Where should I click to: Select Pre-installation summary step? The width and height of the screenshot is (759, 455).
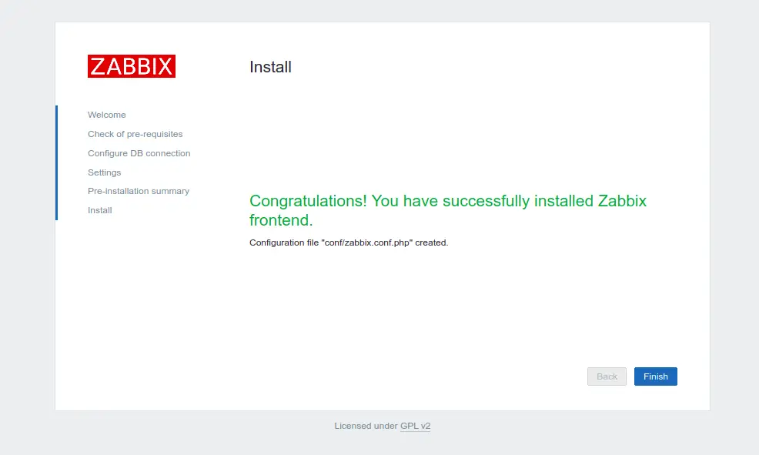click(x=139, y=191)
